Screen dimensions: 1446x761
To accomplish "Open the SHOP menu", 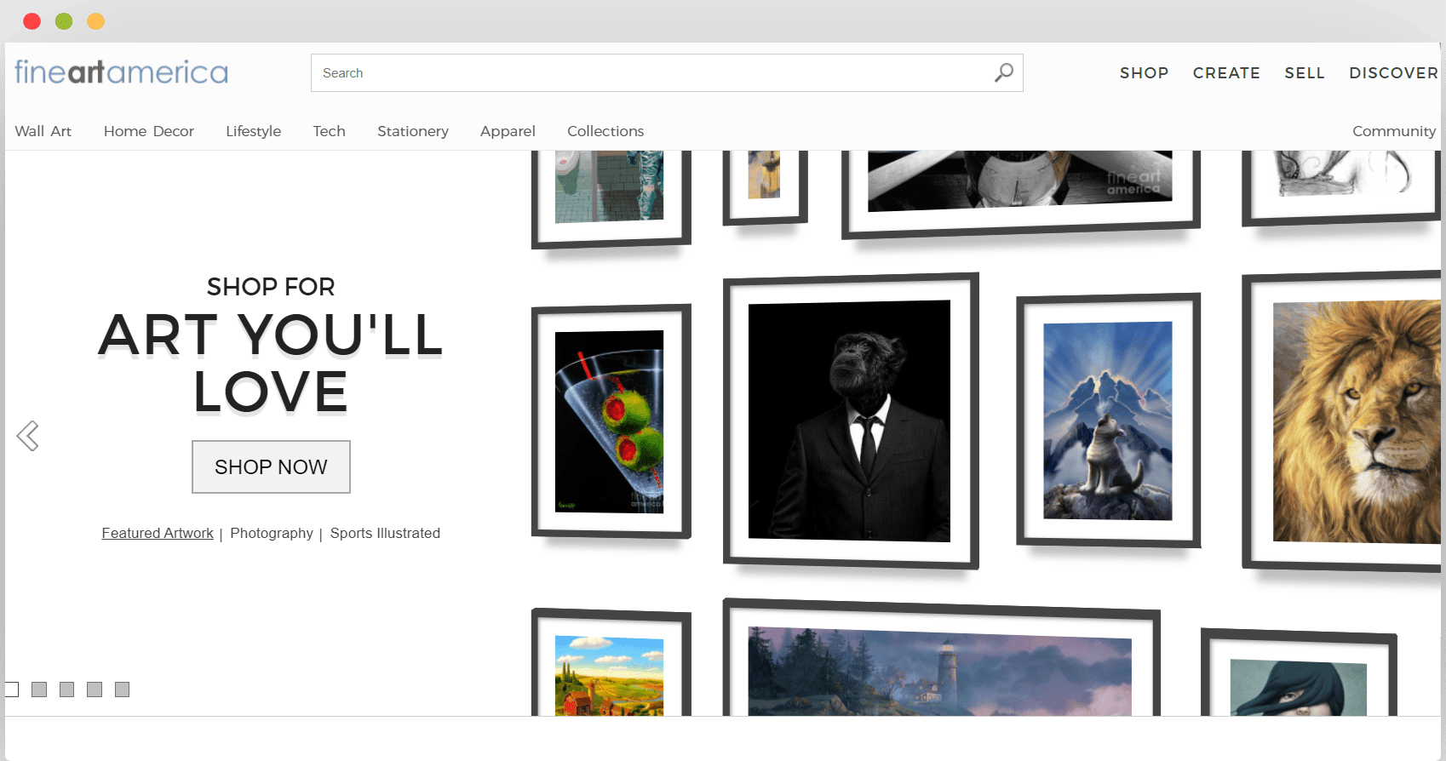I will [1144, 73].
